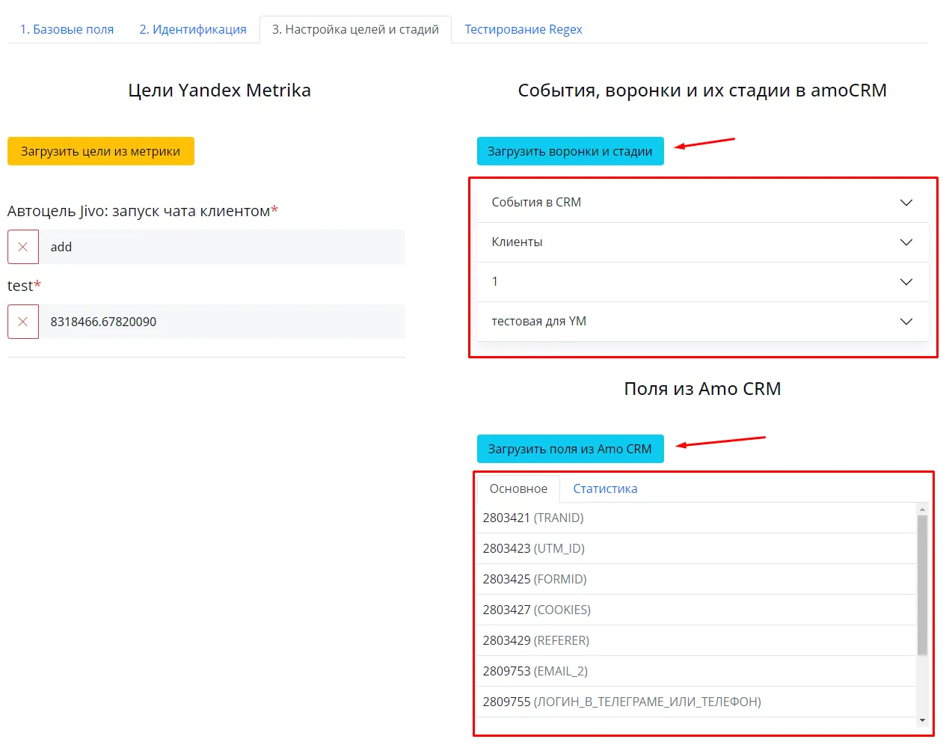Click the fields list scrollbar thumb
The width and height of the screenshot is (952, 748).
pos(922,585)
